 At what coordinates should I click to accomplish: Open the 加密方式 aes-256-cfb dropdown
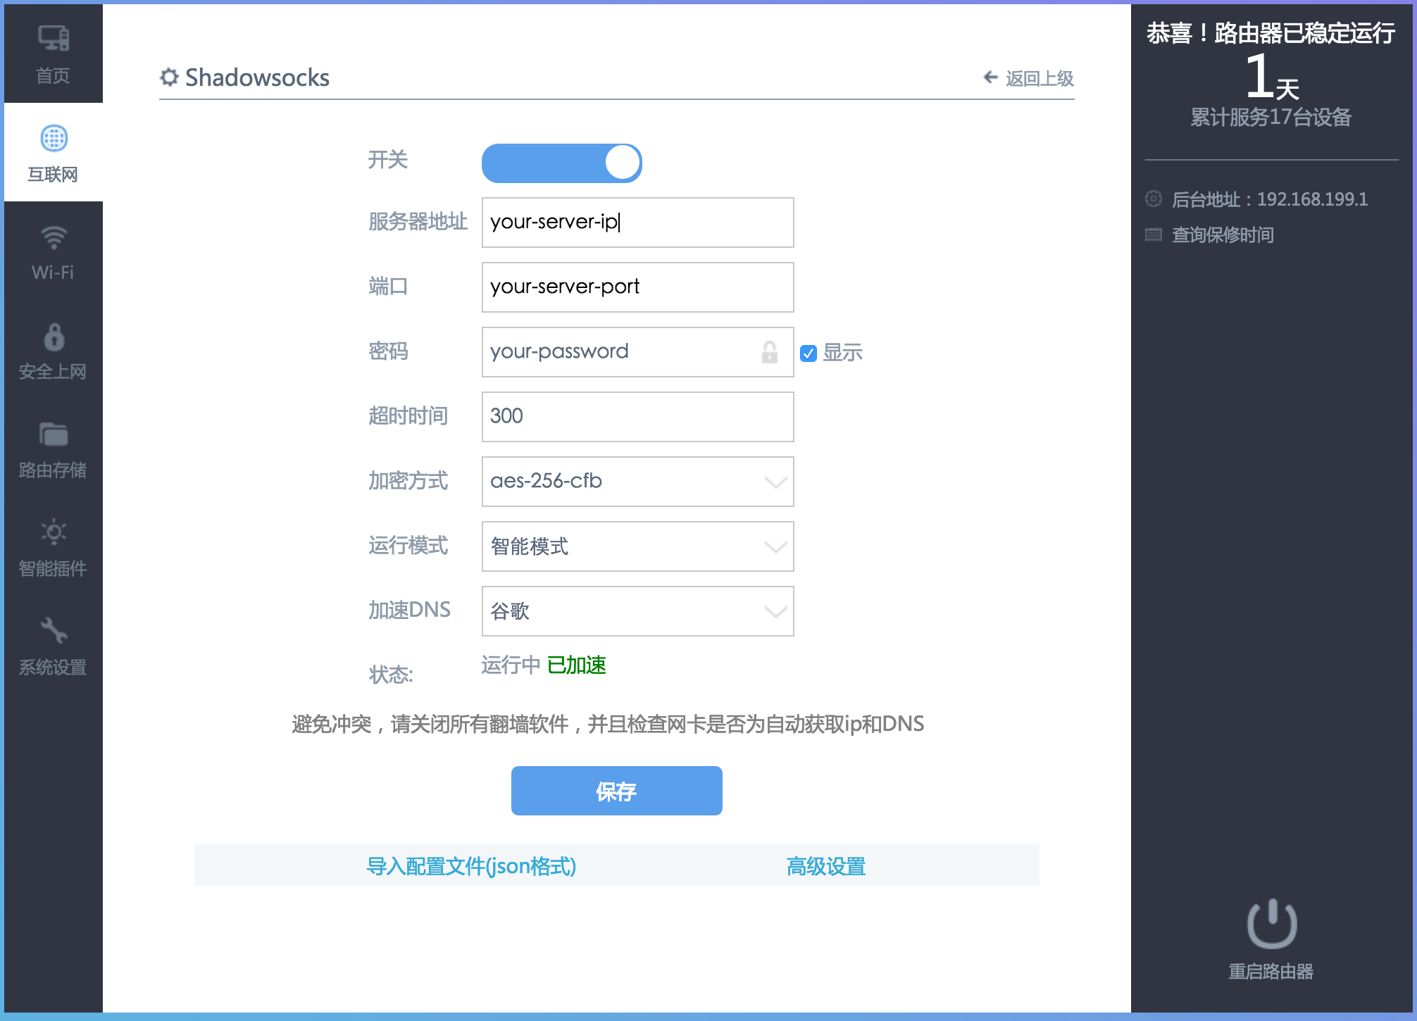637,482
